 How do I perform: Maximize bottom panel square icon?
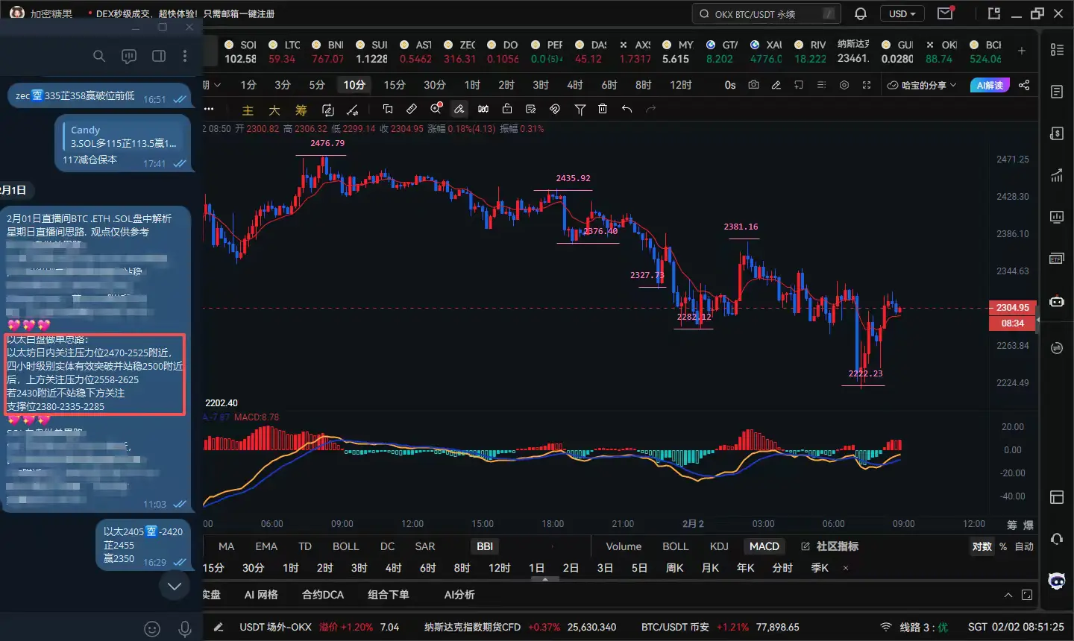pyautogui.click(x=1027, y=595)
